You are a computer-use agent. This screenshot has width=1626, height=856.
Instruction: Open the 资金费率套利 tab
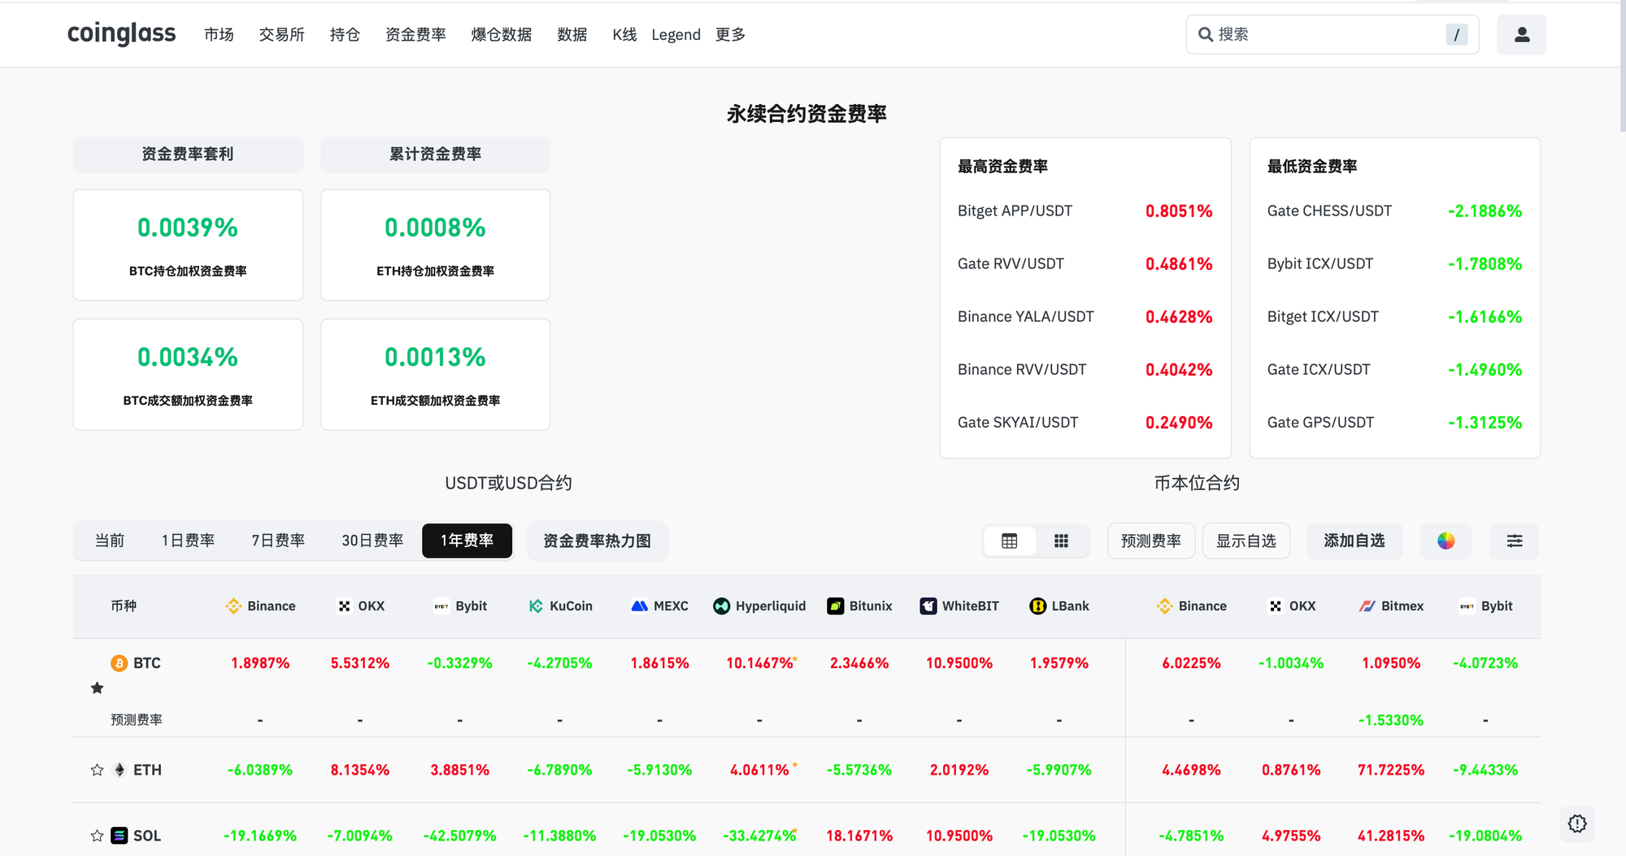coord(188,154)
